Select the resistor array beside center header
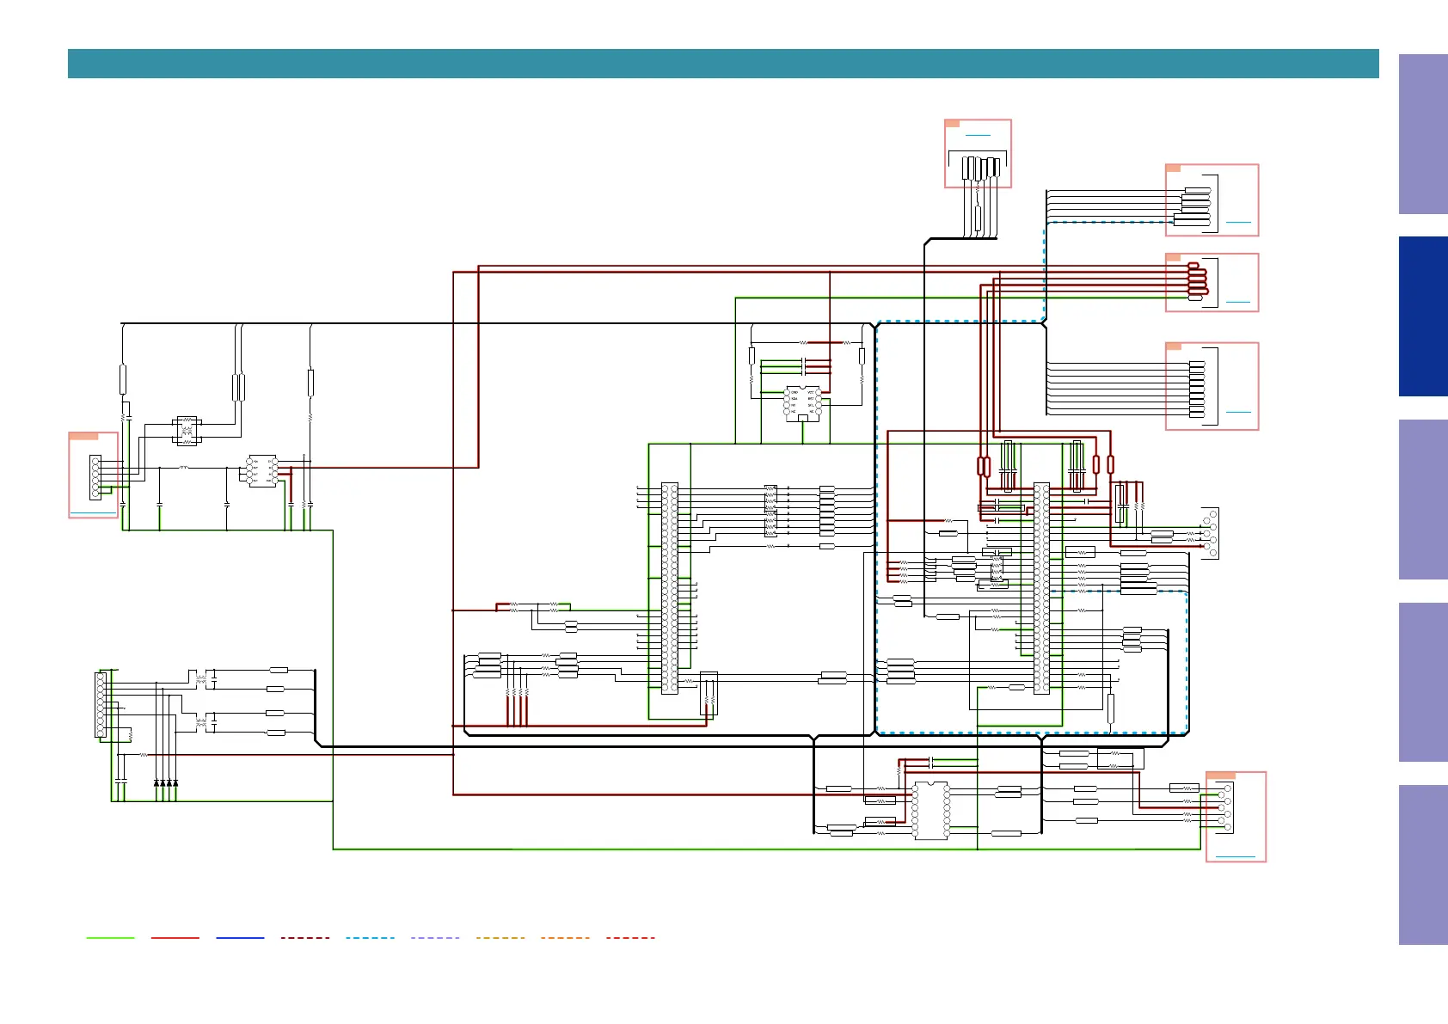 click(x=770, y=511)
